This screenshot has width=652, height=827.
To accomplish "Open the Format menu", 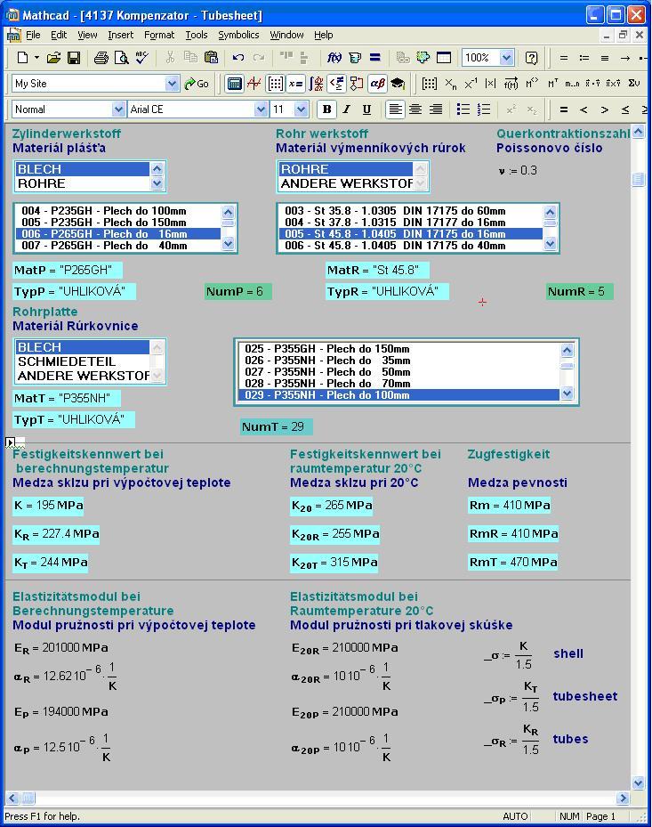I will point(159,35).
